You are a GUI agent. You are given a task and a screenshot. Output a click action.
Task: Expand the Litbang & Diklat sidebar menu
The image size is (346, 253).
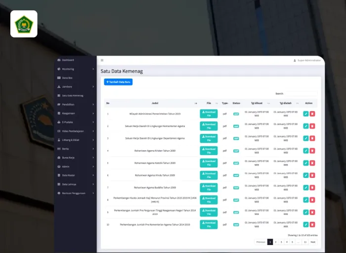pos(76,140)
